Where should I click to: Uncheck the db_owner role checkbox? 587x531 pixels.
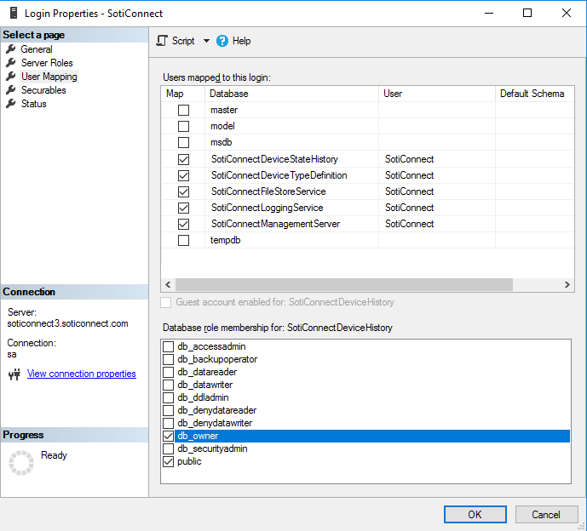point(169,436)
